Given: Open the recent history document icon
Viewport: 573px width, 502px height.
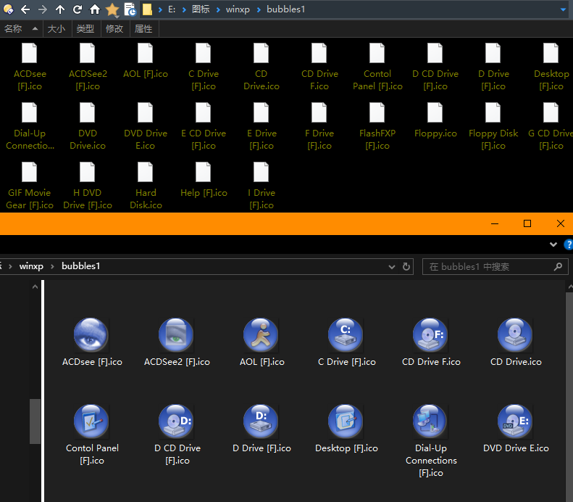Looking at the screenshot, I should pyautogui.click(x=130, y=10).
